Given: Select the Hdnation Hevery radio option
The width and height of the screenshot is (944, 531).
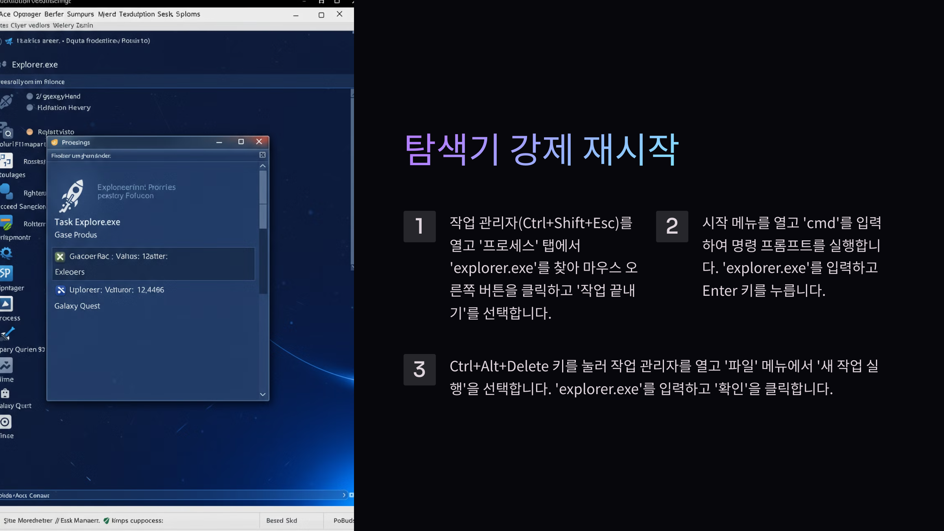Looking at the screenshot, I should click(29, 107).
